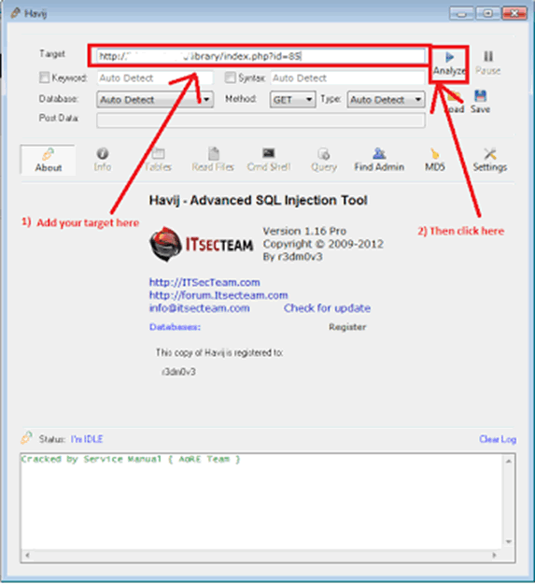Image resolution: width=535 pixels, height=584 pixels.
Task: Click "This copy of Havij is registered to:" text
Action: click(x=219, y=352)
